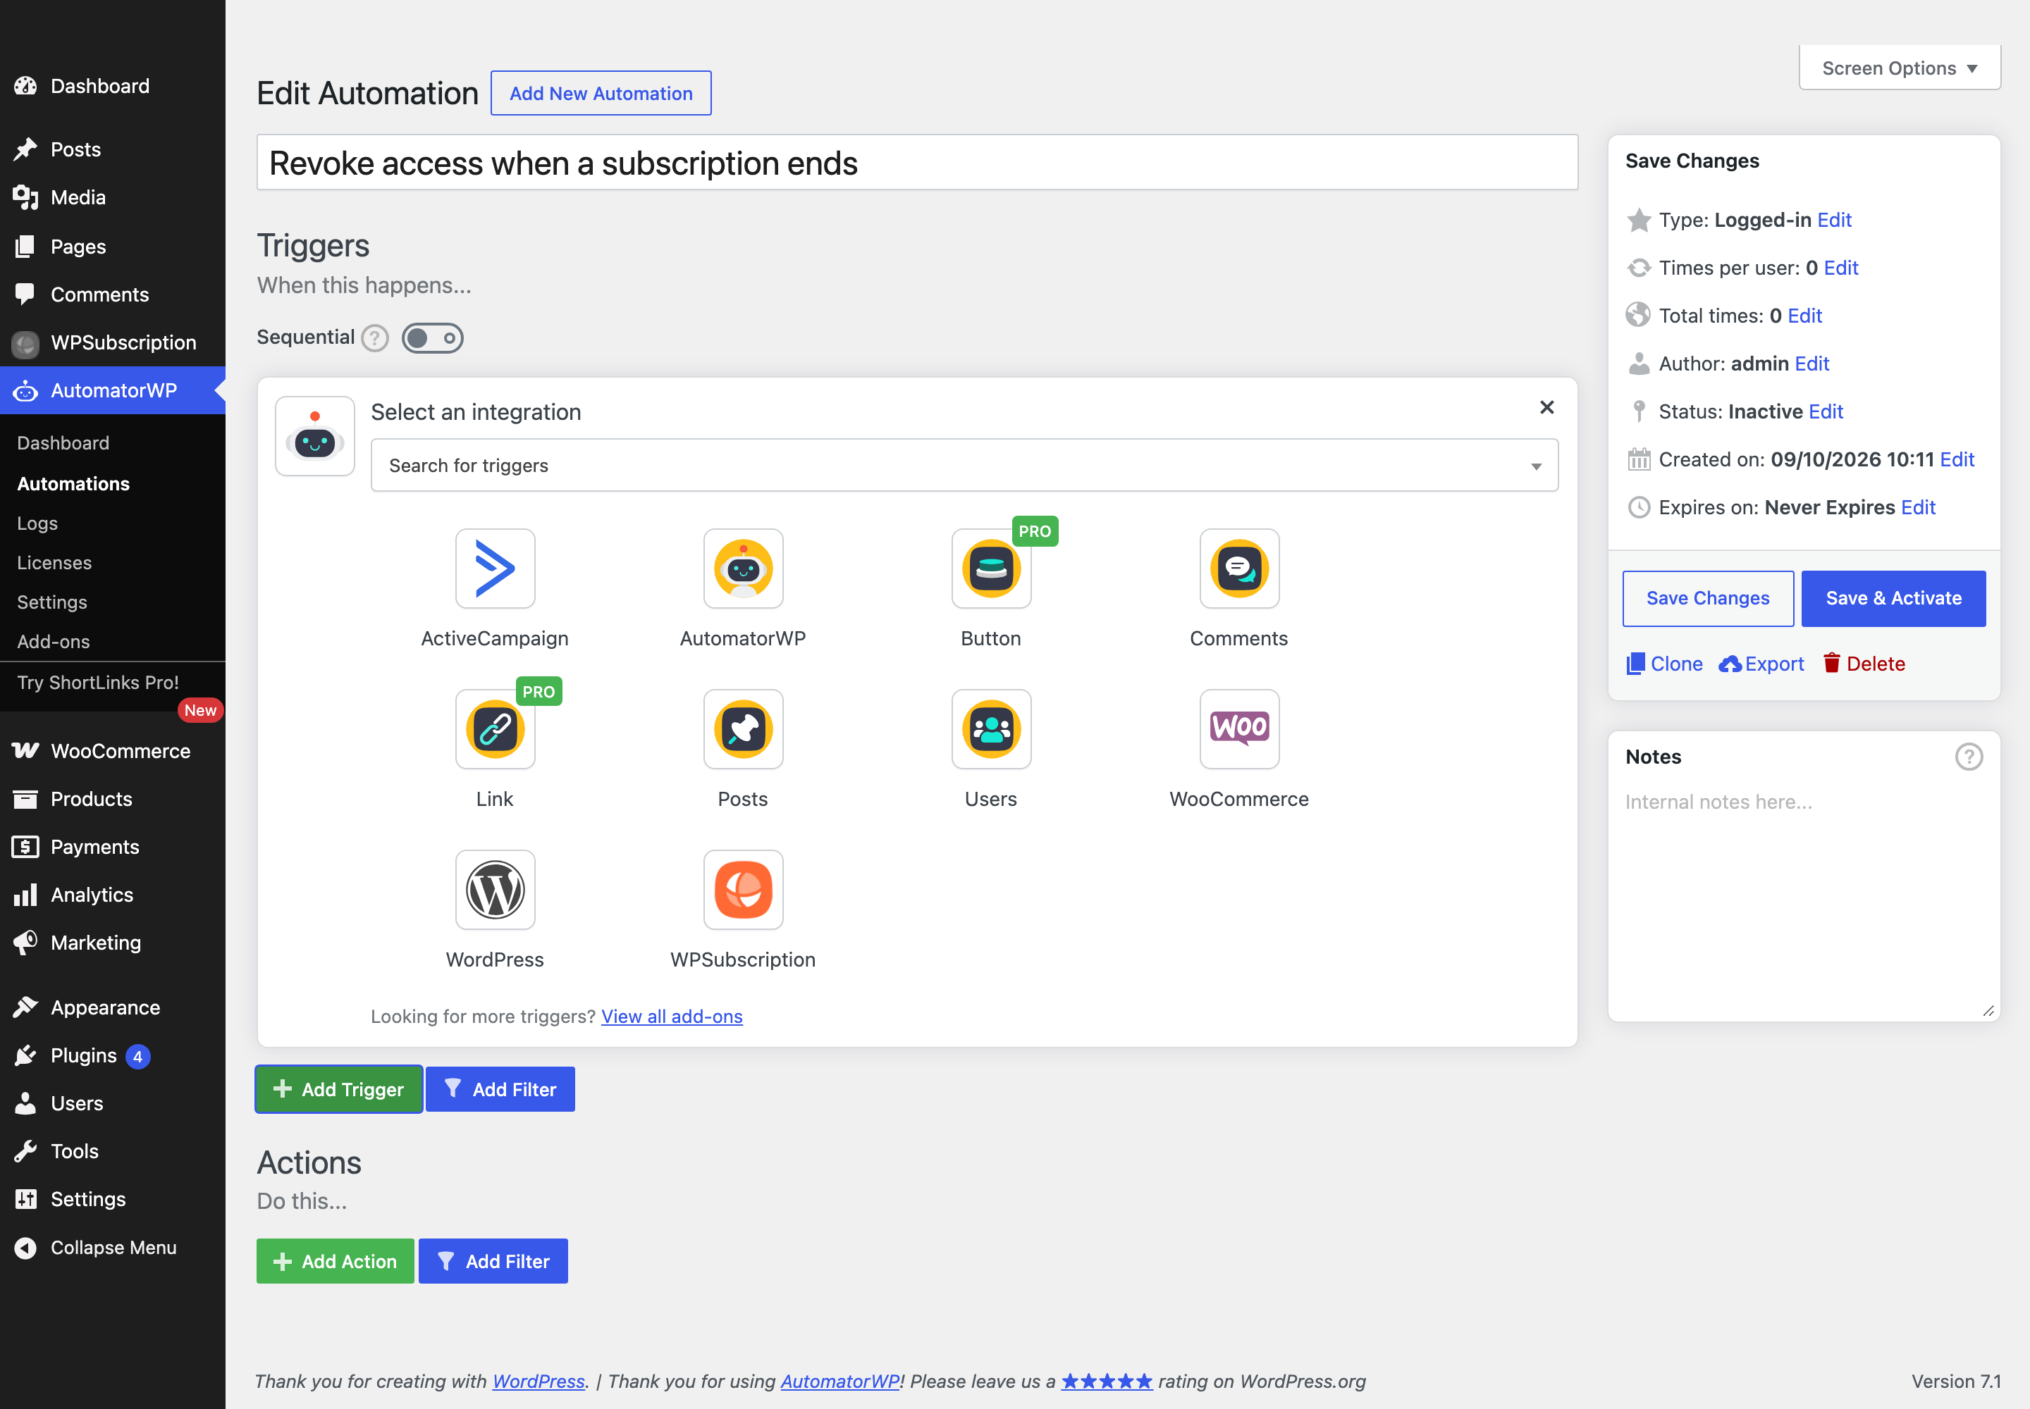Click Save & Activate button

click(1893, 599)
